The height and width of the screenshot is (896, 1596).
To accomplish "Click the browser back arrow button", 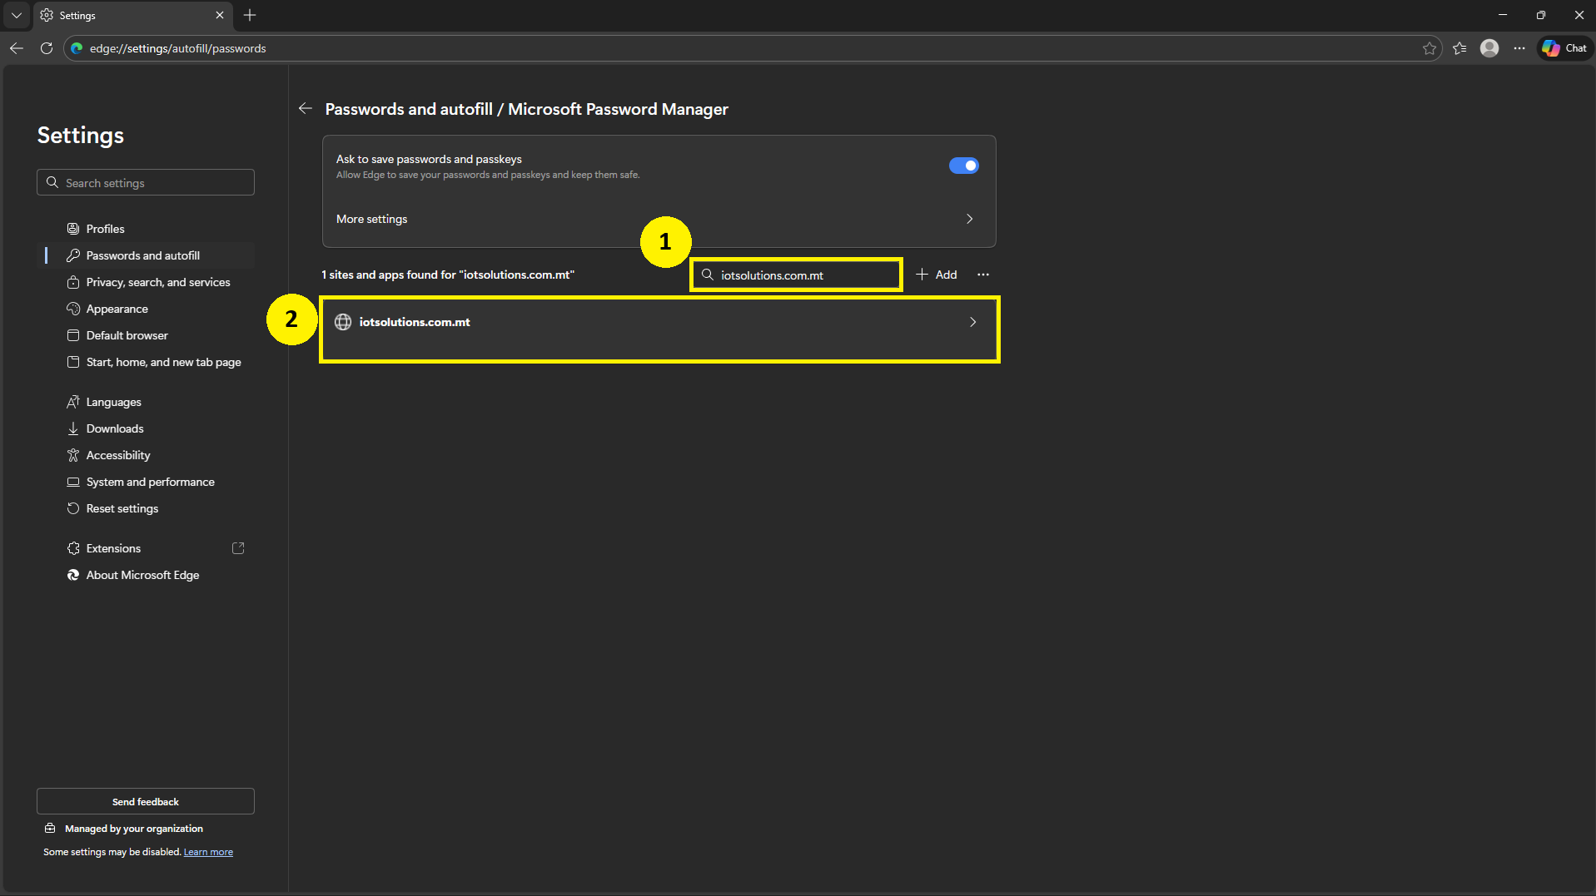I will click(x=17, y=48).
